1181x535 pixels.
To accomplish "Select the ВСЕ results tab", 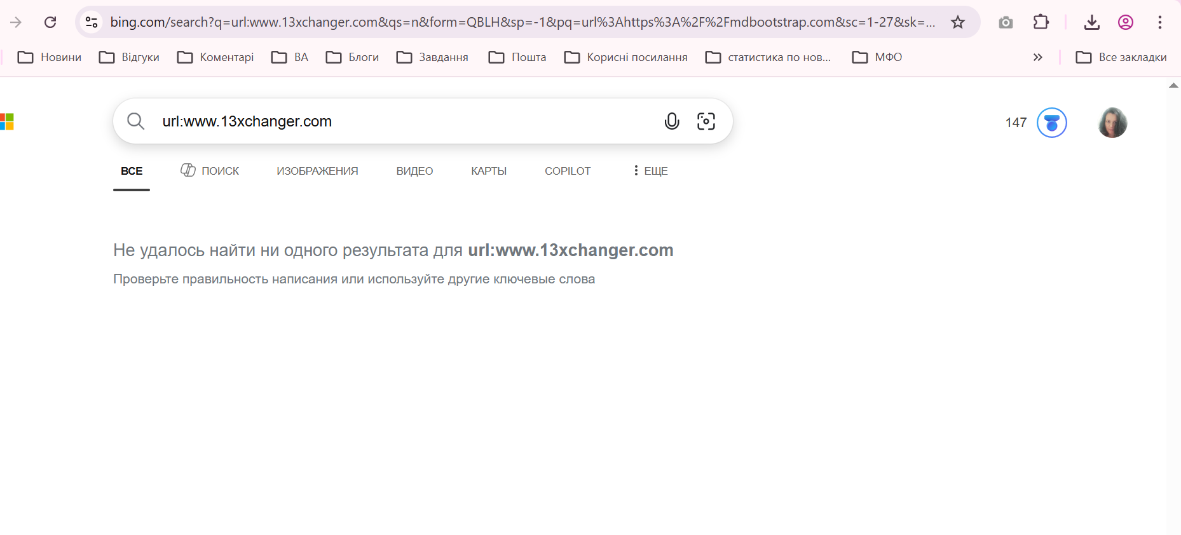I will 132,172.
